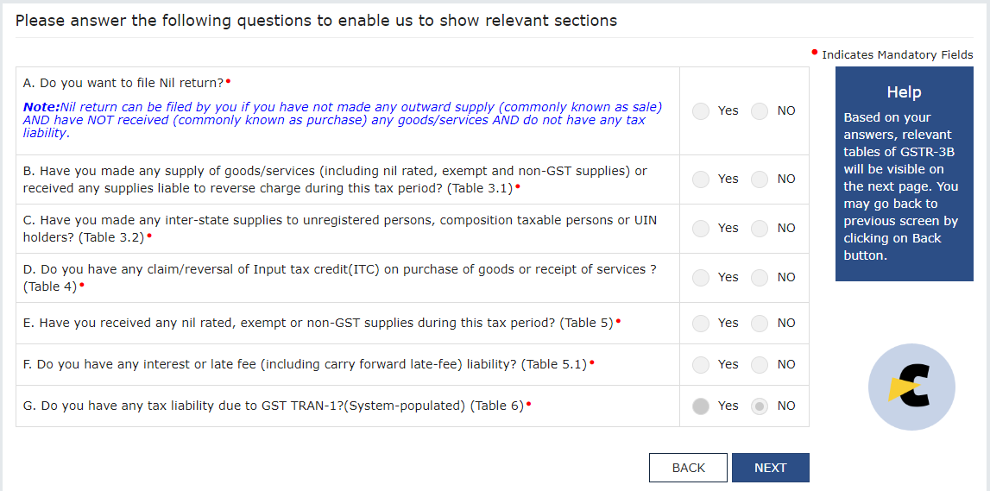The width and height of the screenshot is (990, 491).
Task: Click the Help panel heading
Action: coord(905,92)
